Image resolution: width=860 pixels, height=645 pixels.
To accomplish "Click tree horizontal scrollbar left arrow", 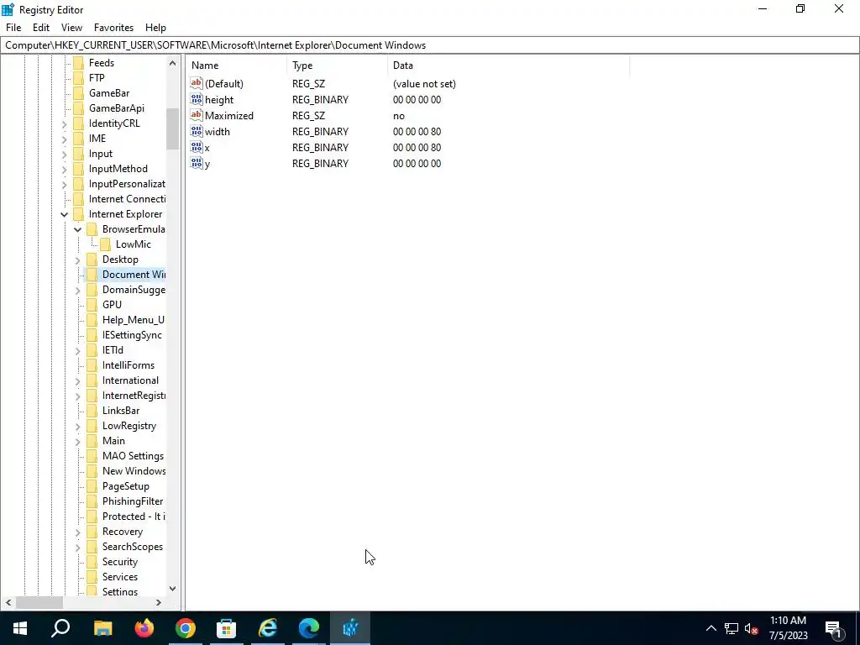I will coord(8,602).
